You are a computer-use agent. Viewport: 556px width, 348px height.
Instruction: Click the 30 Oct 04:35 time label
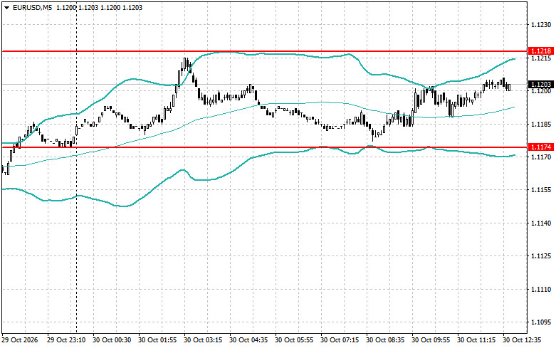point(248,340)
